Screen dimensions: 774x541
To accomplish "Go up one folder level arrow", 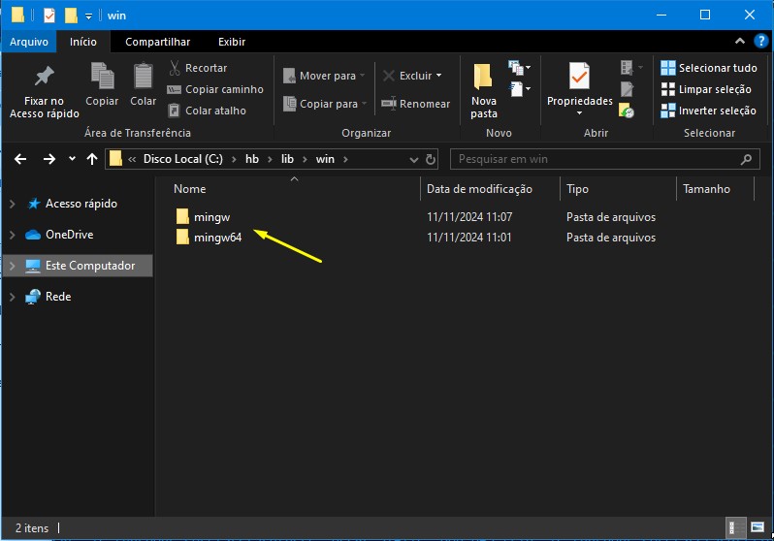I will click(x=92, y=159).
